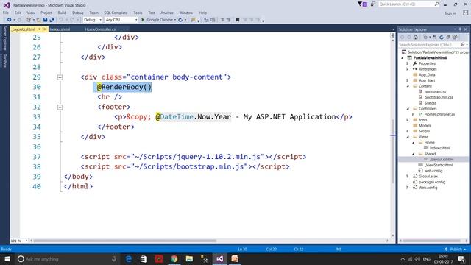471x265 pixels.
Task: Switch to the HomeController.cs tab
Action: click(x=100, y=29)
